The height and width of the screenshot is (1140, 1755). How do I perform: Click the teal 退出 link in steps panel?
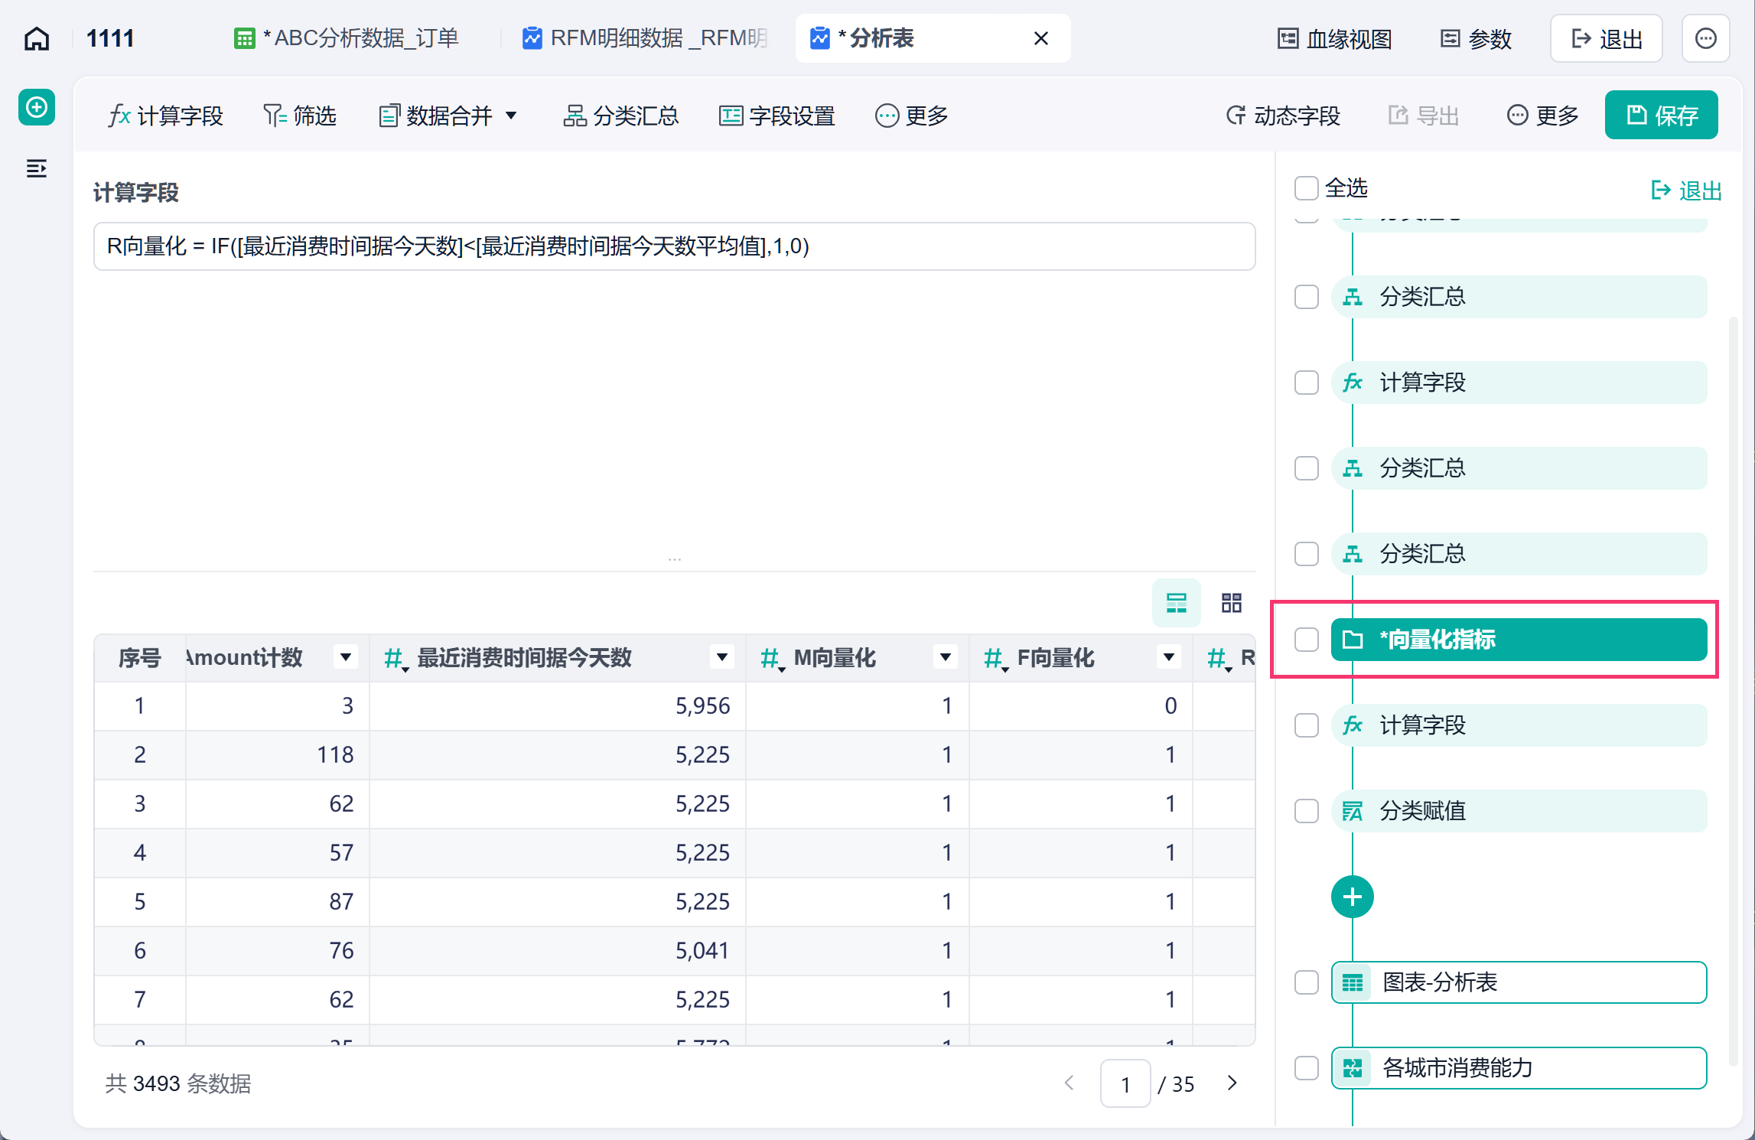[x=1686, y=190]
